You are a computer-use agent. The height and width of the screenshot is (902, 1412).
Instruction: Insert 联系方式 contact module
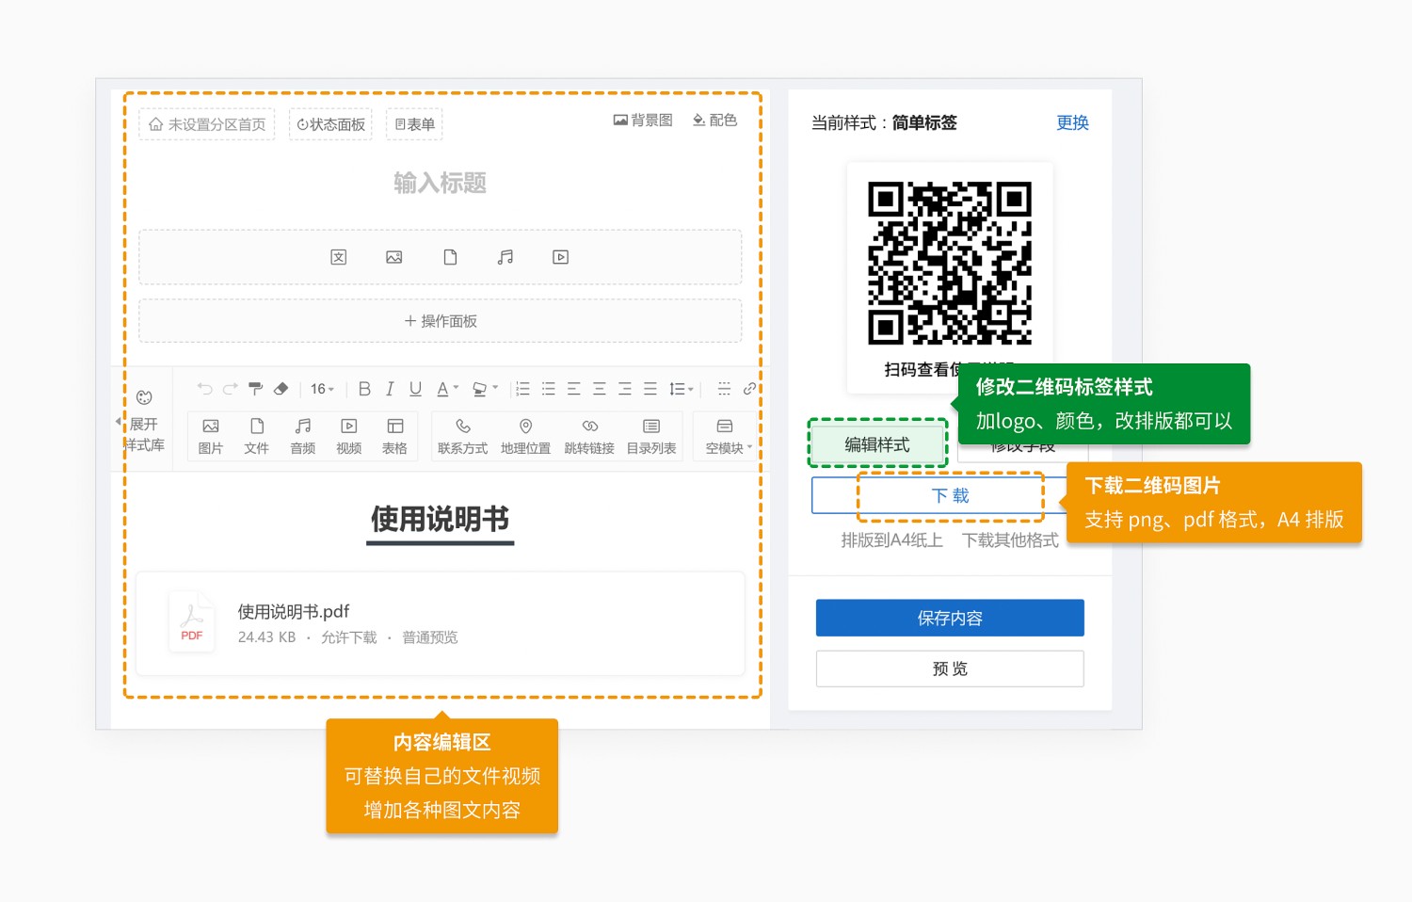[x=462, y=436]
